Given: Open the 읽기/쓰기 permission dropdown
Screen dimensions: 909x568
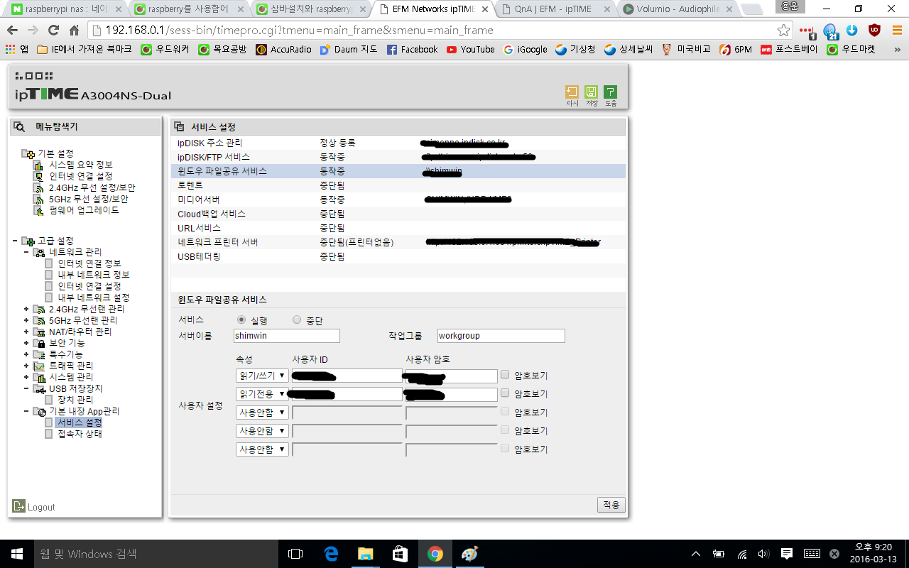Looking at the screenshot, I should (262, 376).
